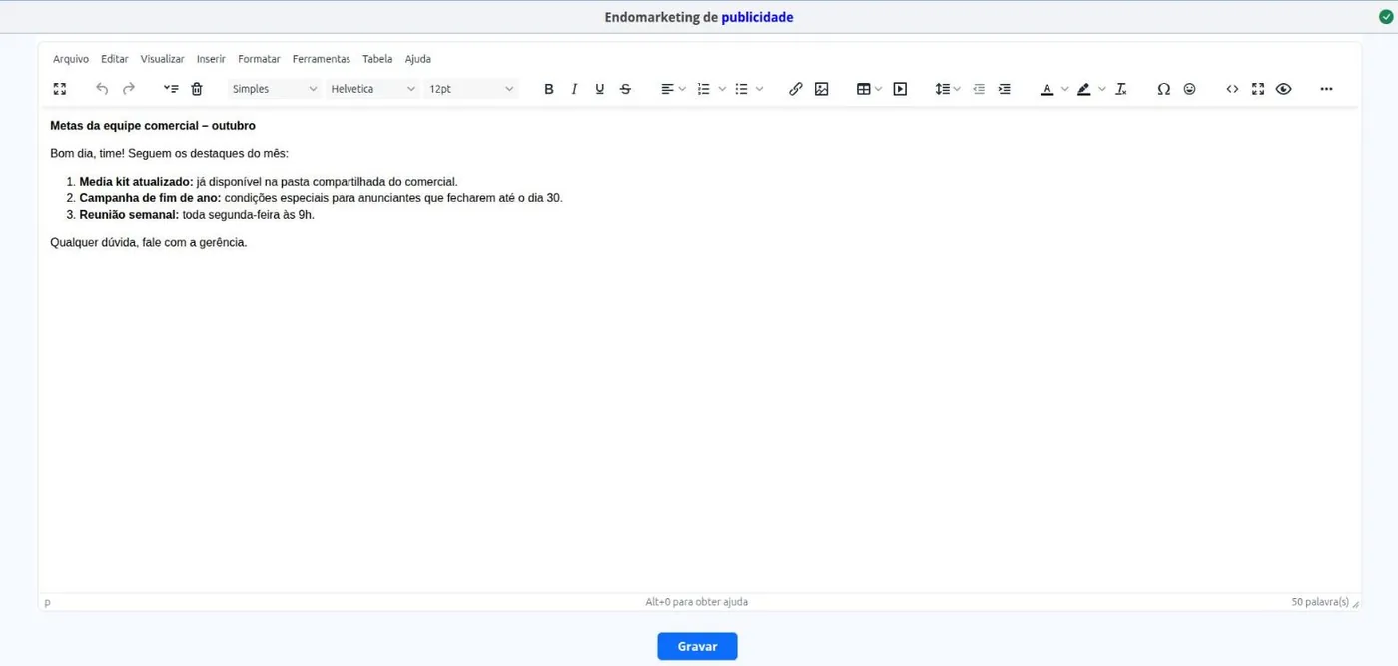Image resolution: width=1398 pixels, height=666 pixels.
Task: Click the line height icon
Action: (x=942, y=89)
